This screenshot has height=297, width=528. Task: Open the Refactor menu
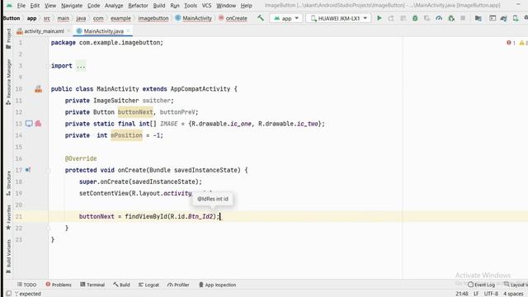point(138,6)
